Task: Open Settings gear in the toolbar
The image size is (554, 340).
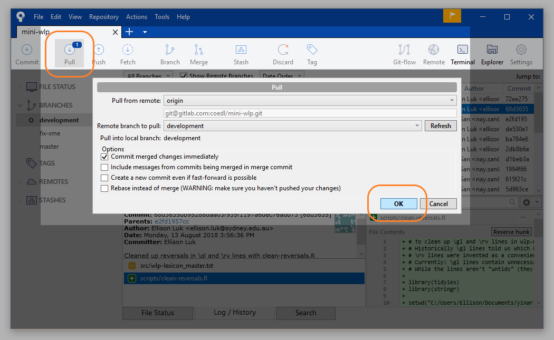Action: (521, 50)
